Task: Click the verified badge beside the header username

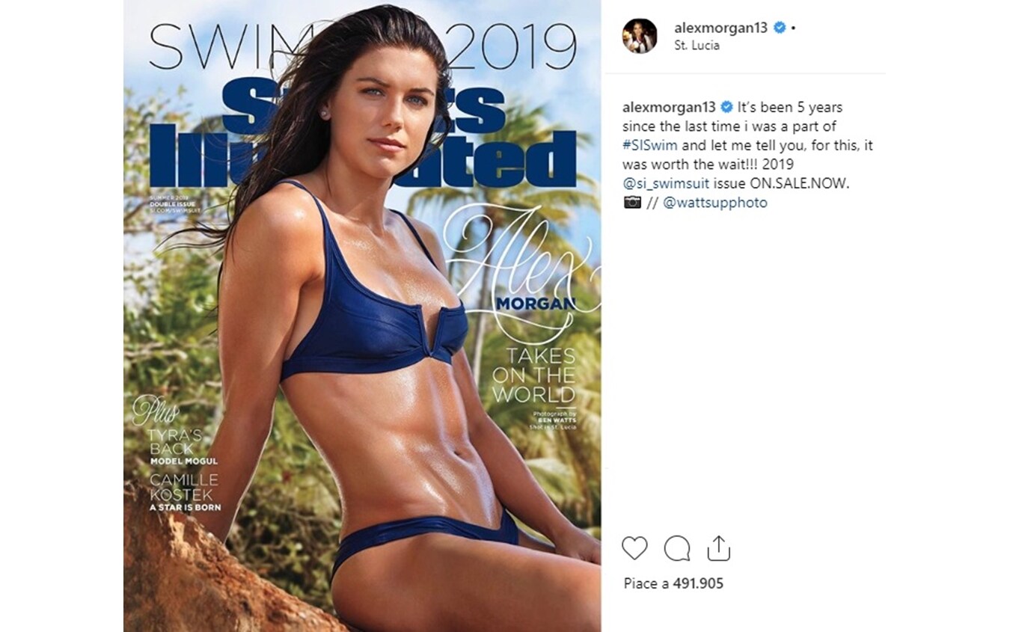Action: tap(780, 28)
